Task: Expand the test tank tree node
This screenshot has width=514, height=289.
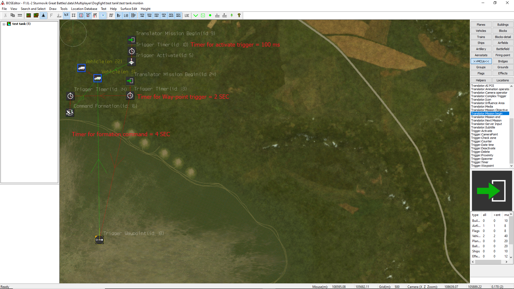Action: coord(4,24)
